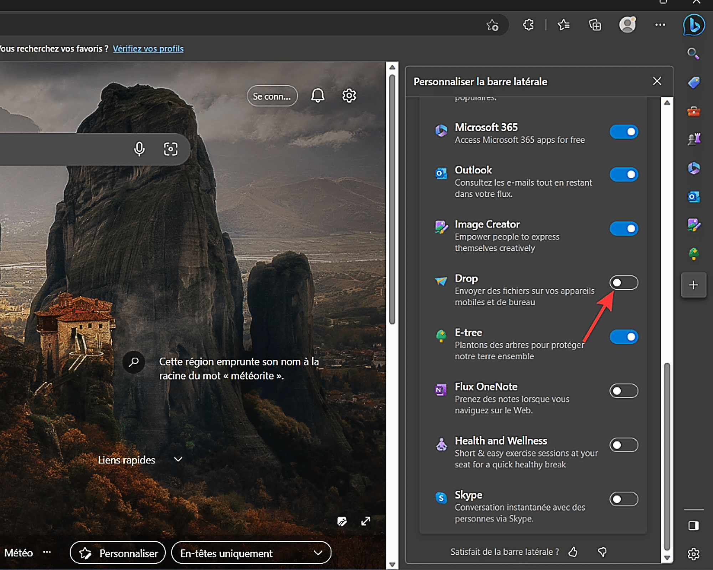Click the sidebar panel scroll up arrow
713x570 pixels.
click(x=667, y=103)
